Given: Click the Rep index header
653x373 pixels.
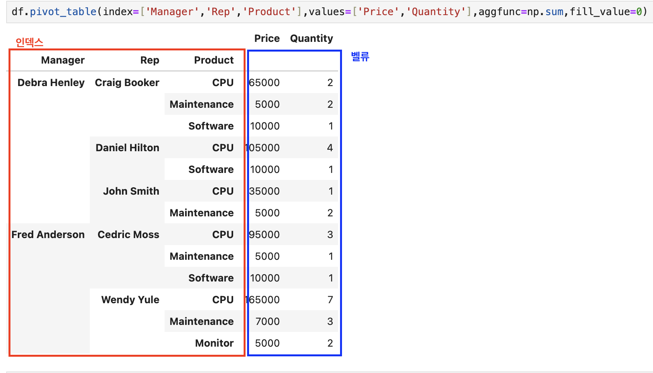Looking at the screenshot, I should [x=150, y=60].
